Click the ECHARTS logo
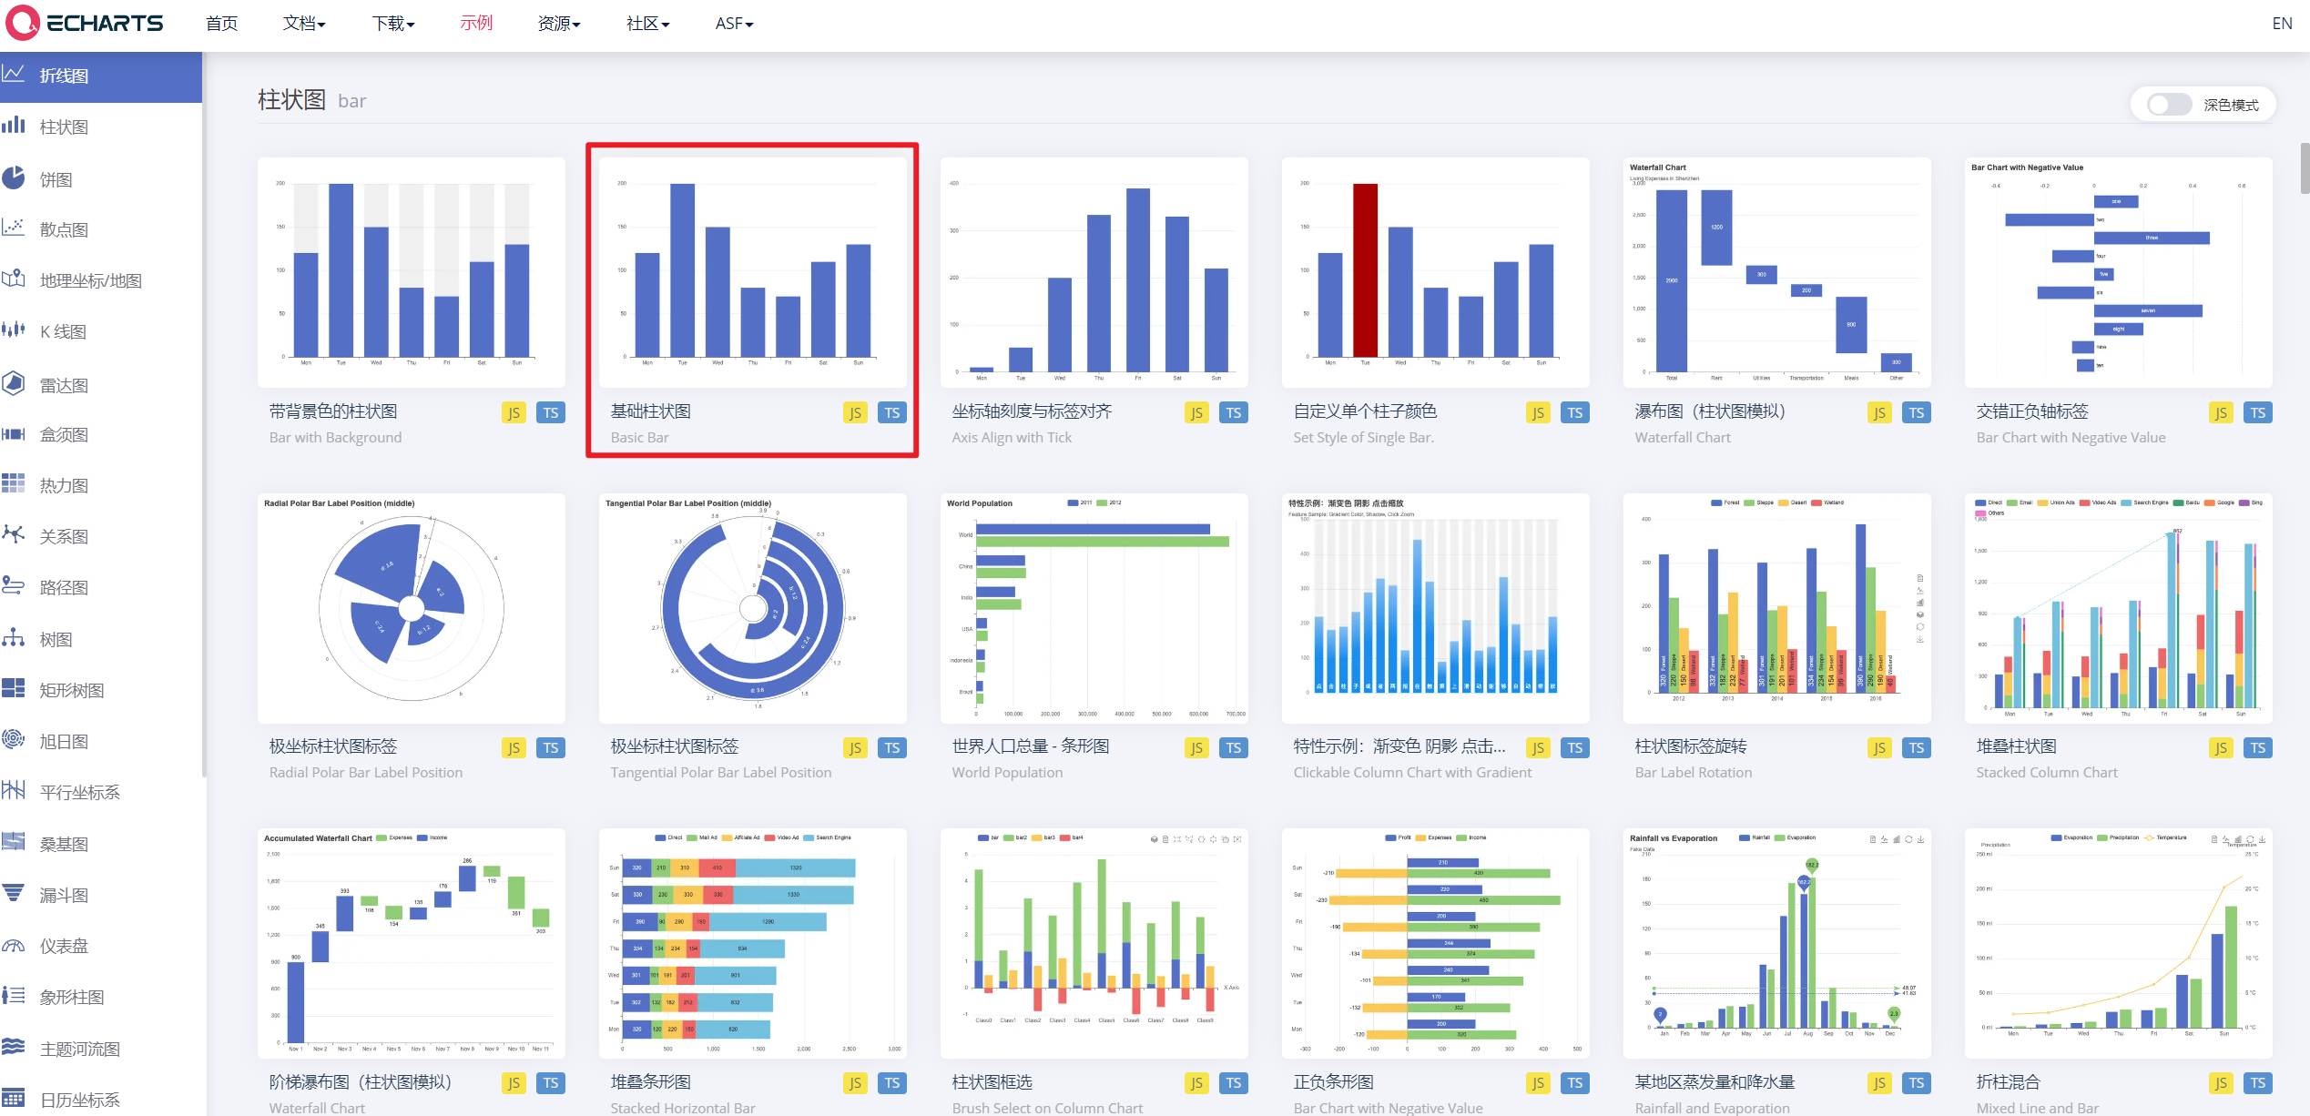The image size is (2310, 1116). (x=86, y=23)
